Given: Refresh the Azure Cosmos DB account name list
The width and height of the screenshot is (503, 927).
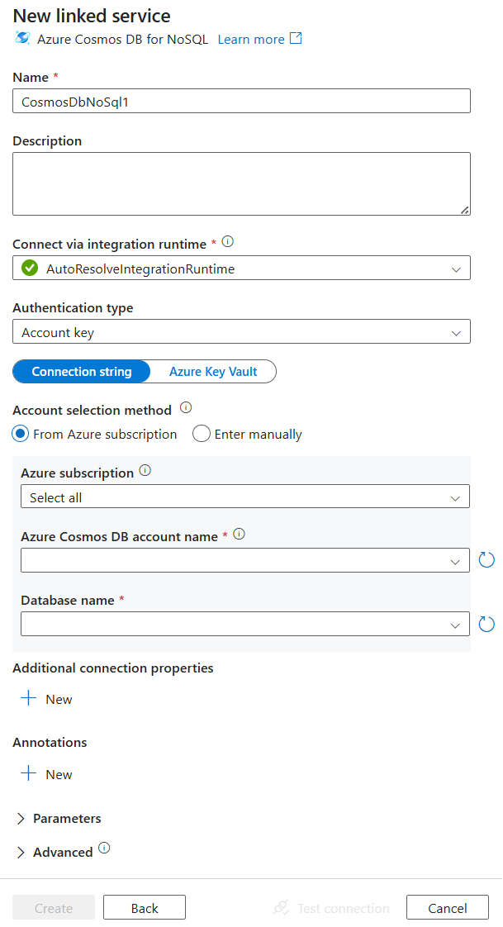Looking at the screenshot, I should (486, 559).
